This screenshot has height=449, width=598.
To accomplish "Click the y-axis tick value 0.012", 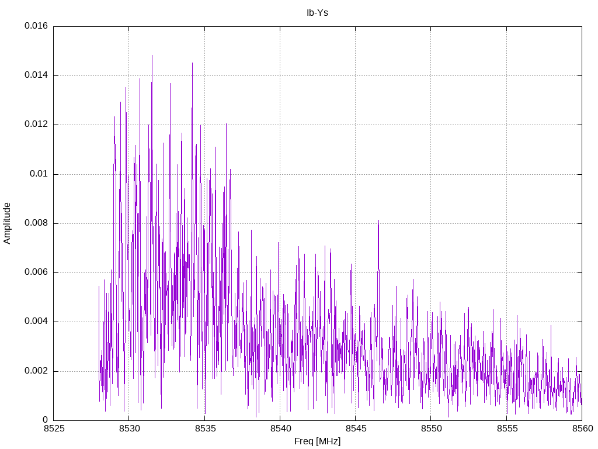I will 36,124.
